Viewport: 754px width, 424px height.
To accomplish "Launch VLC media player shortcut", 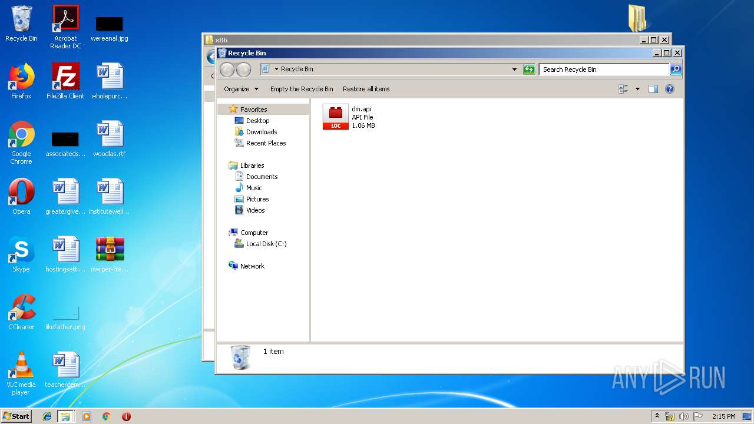I will click(21, 373).
